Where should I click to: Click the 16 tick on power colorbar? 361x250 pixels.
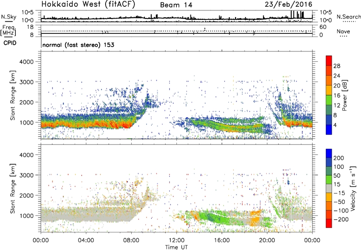(x=337, y=96)
